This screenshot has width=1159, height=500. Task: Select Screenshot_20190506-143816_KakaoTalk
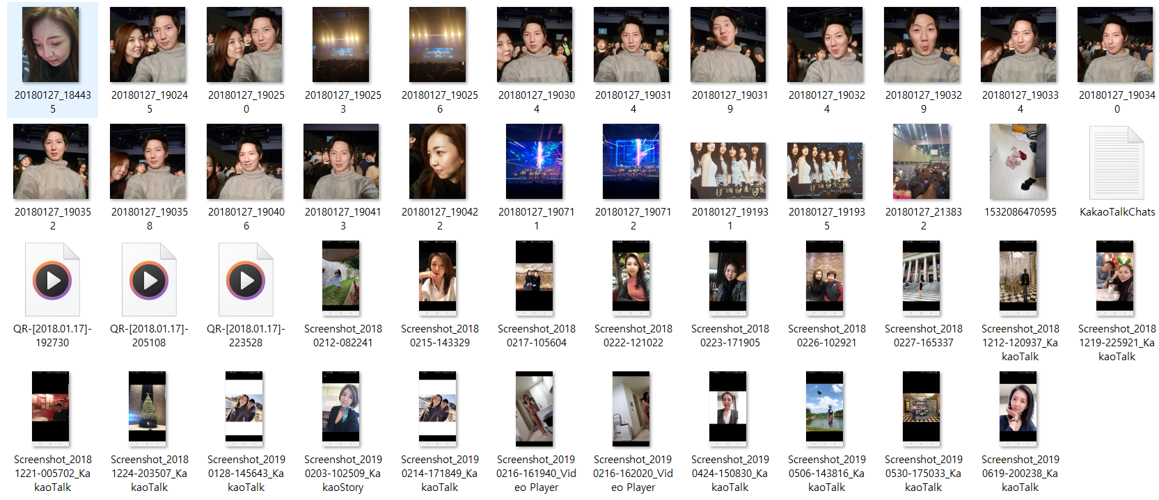(825, 409)
